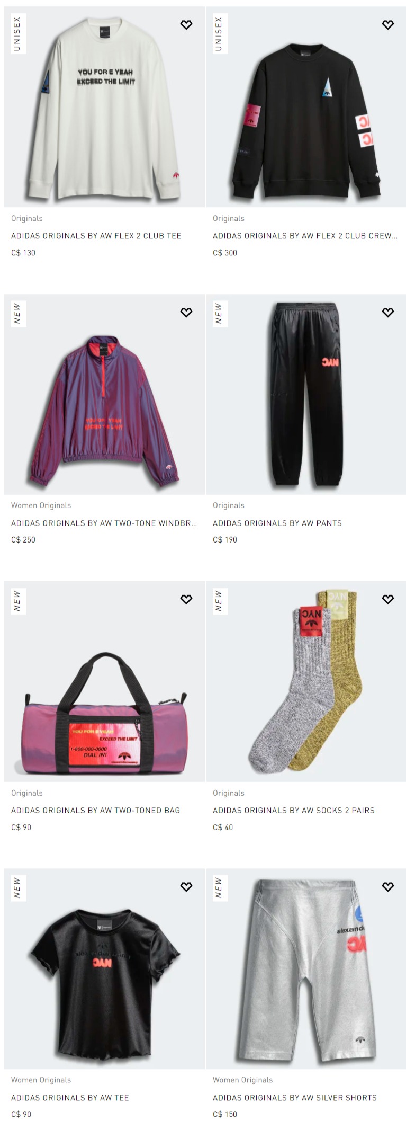Image resolution: width=406 pixels, height=1138 pixels.
Task: Open the white long-sleeve tee product image
Action: [104, 107]
